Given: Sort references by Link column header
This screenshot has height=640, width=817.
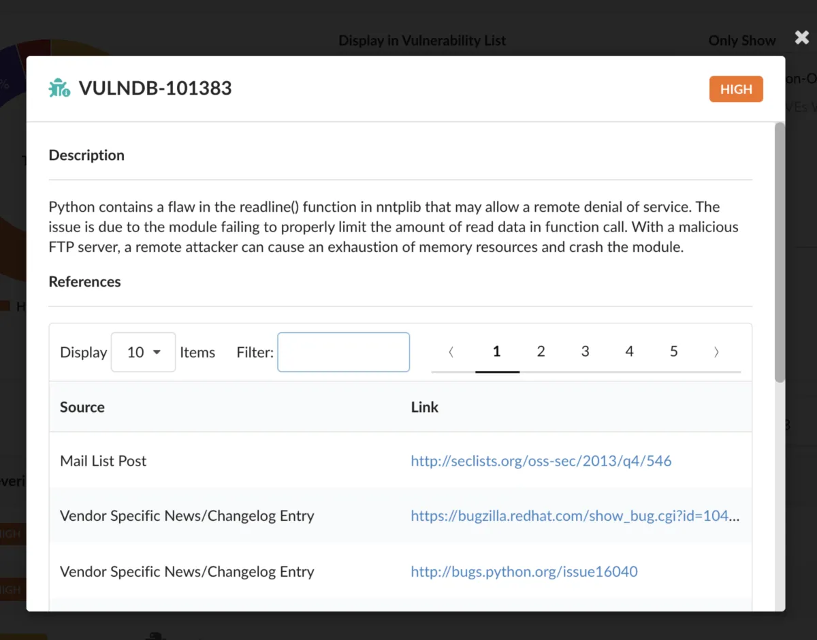Looking at the screenshot, I should coord(425,407).
